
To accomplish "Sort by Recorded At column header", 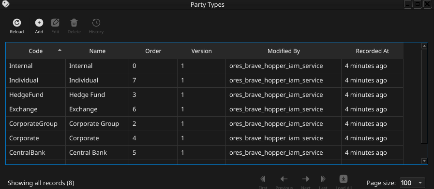I will (x=372, y=51).
